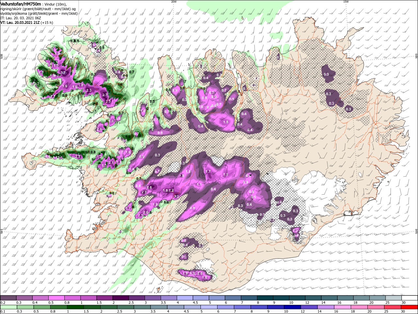Click the '2.7' precipitation value on map
This screenshot has width=418, height=314.
[105, 95]
